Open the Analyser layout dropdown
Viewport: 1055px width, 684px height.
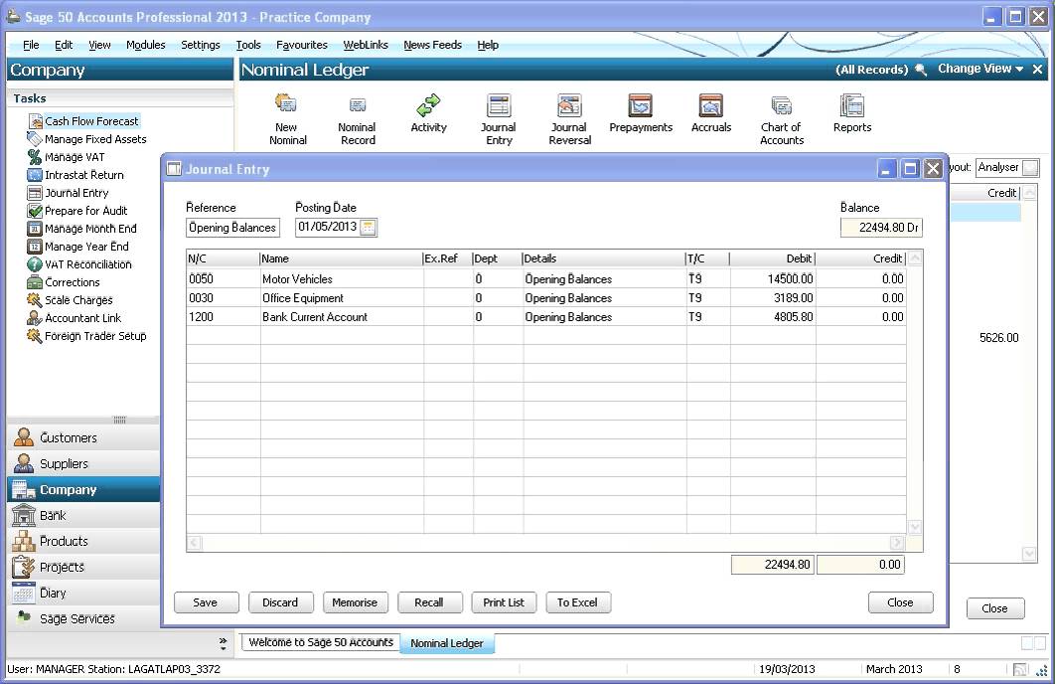coord(1030,168)
